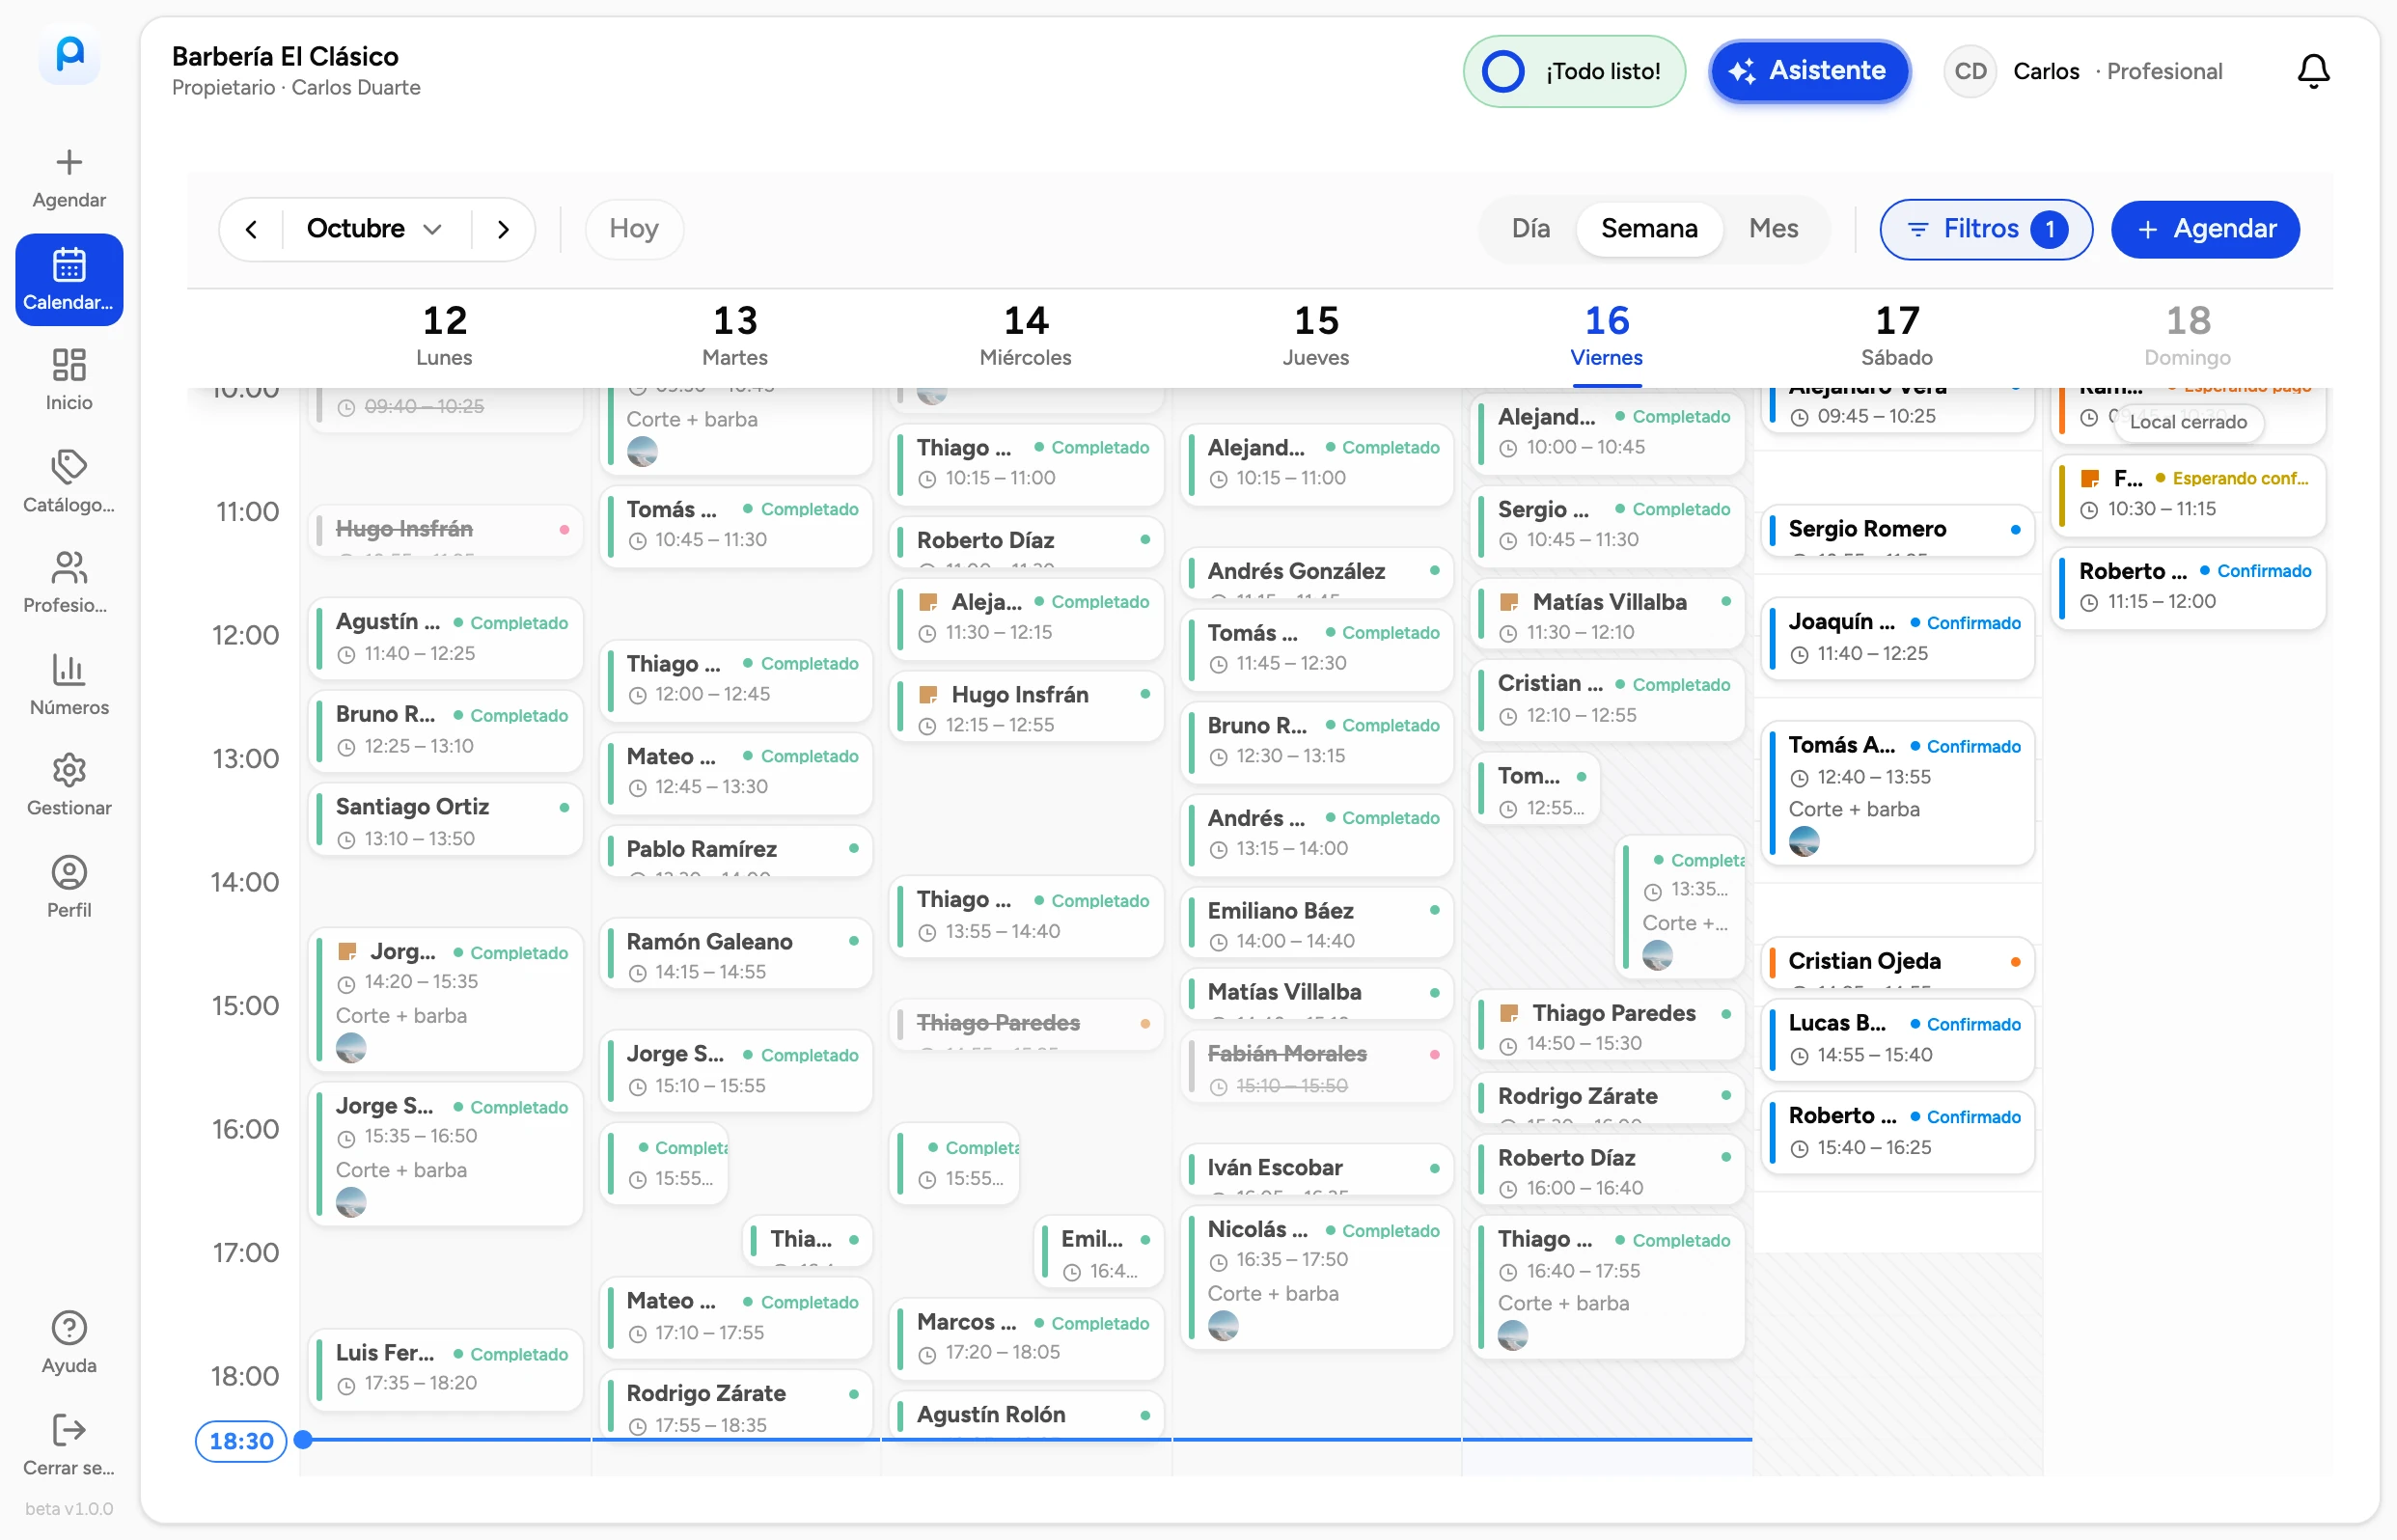
Task: Open the Perfil user icon
Action: click(x=68, y=873)
